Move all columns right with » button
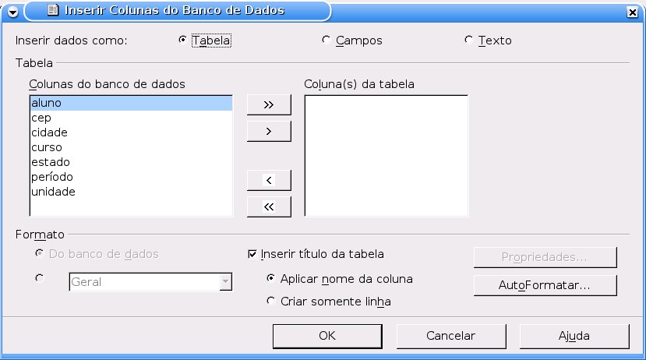Image resolution: width=646 pixels, height=360 pixels. click(269, 104)
